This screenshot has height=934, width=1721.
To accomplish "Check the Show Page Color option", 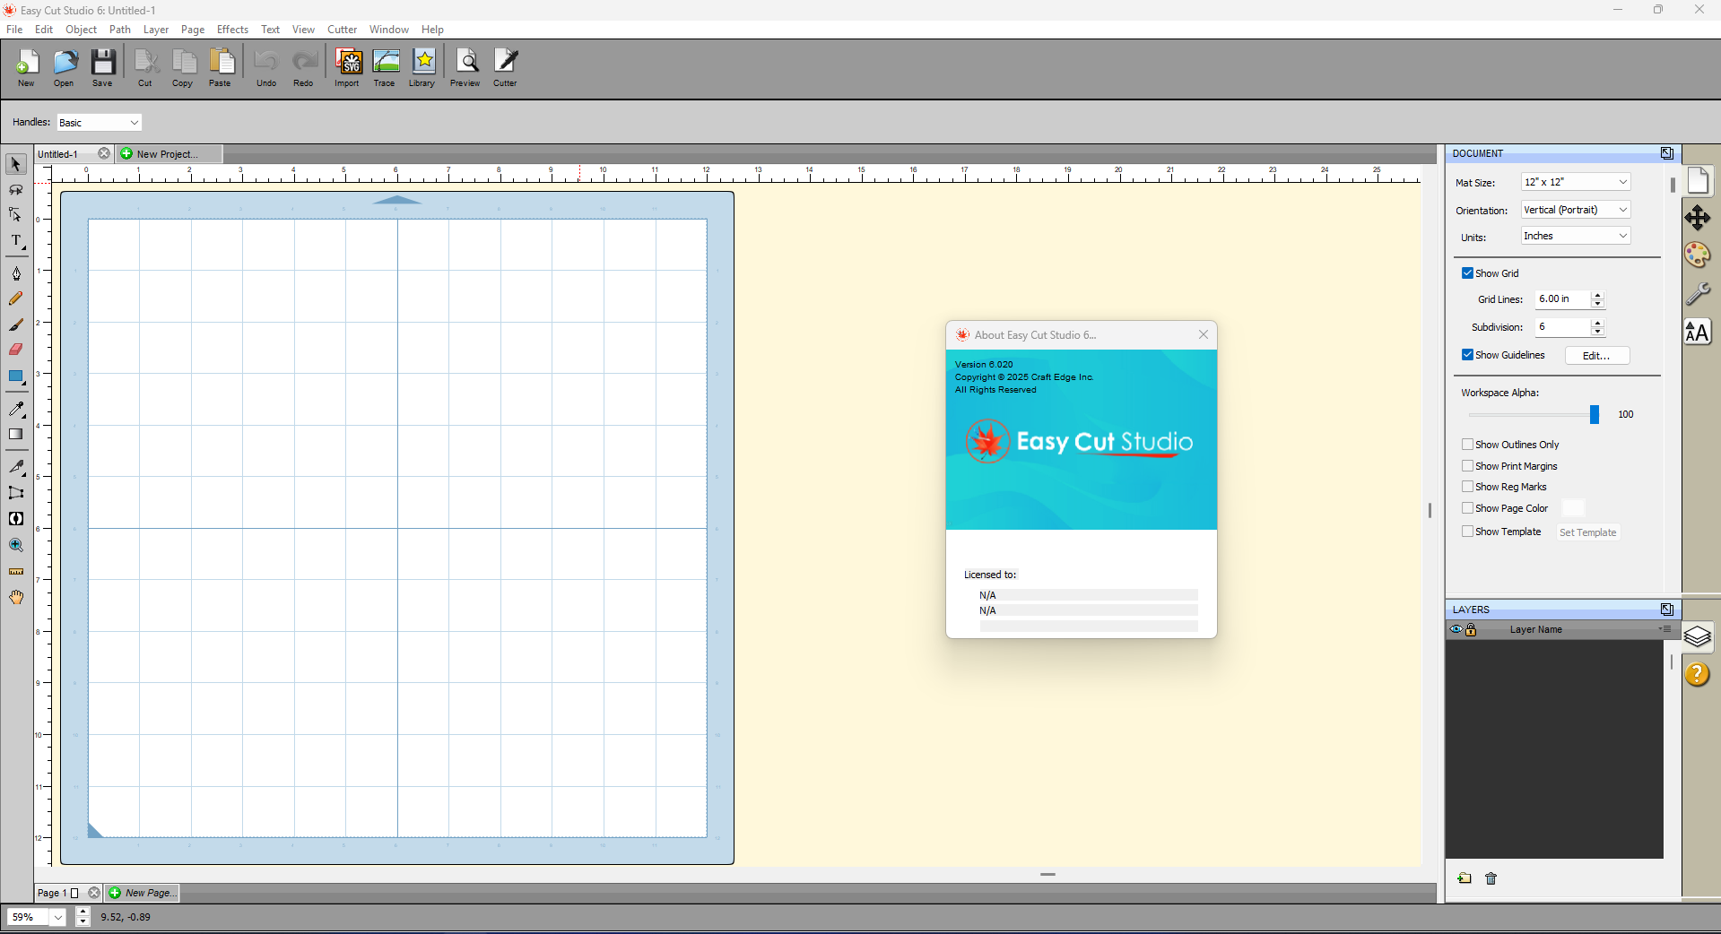I will (1467, 508).
